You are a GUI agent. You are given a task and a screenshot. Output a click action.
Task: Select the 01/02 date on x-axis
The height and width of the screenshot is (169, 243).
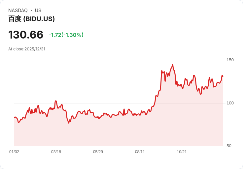pyautogui.click(x=14, y=152)
